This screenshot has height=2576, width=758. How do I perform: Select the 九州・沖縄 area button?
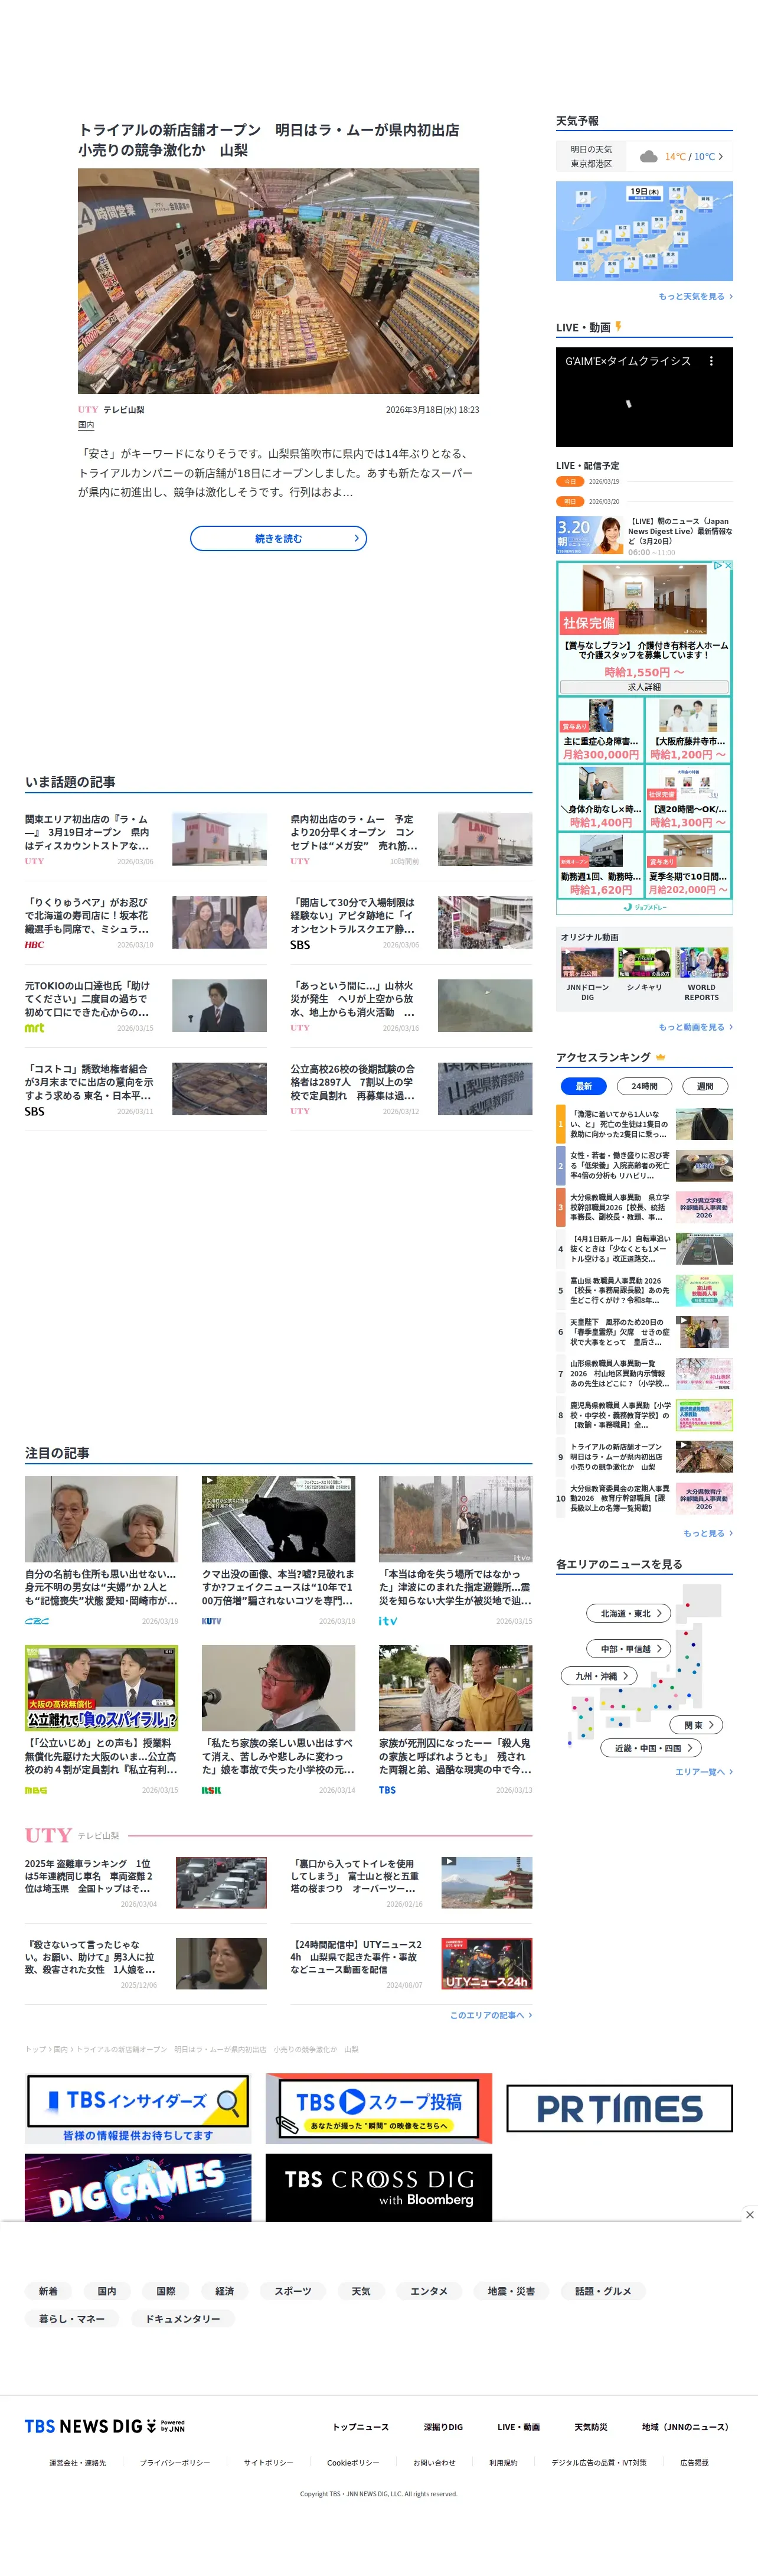pyautogui.click(x=599, y=1675)
